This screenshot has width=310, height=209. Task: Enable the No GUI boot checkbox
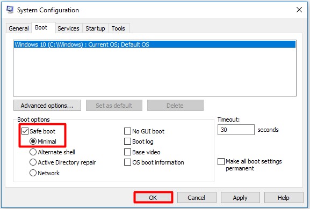coord(127,131)
